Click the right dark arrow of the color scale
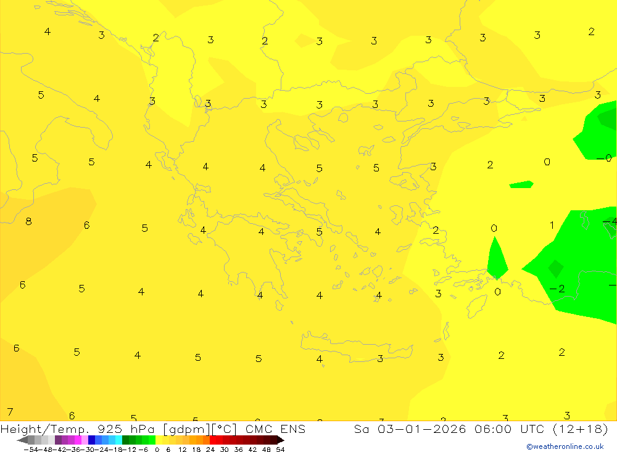Image resolution: width=617 pixels, height=452 pixels. pos(281,440)
